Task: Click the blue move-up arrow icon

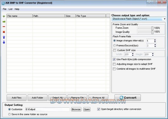Action: (x=4, y=37)
